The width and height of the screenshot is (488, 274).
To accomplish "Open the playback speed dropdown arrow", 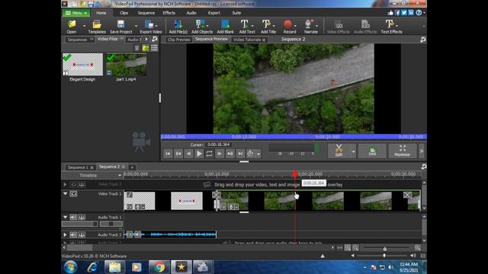I will tap(258, 154).
